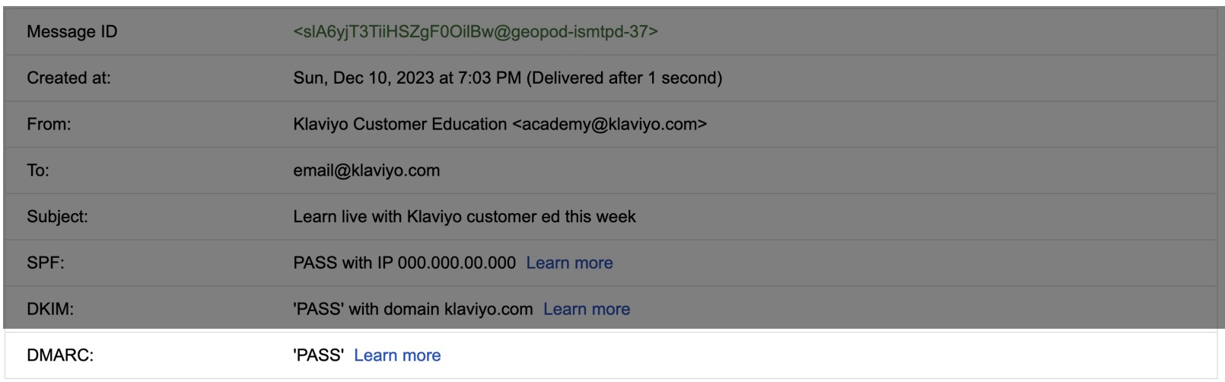Click the "DKIM:" row label
Screen dimensions: 1225x382
coord(50,309)
